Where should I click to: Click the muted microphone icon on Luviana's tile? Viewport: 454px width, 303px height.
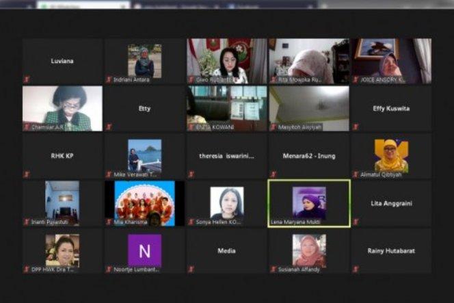click(x=27, y=79)
